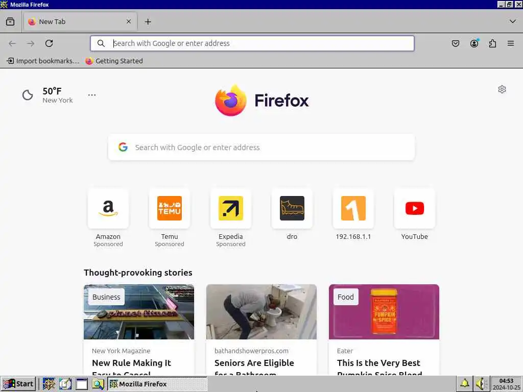523x392 pixels.
Task: Go forward one page
Action: click(x=31, y=43)
